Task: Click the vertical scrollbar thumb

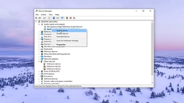Action: coord(152,49)
